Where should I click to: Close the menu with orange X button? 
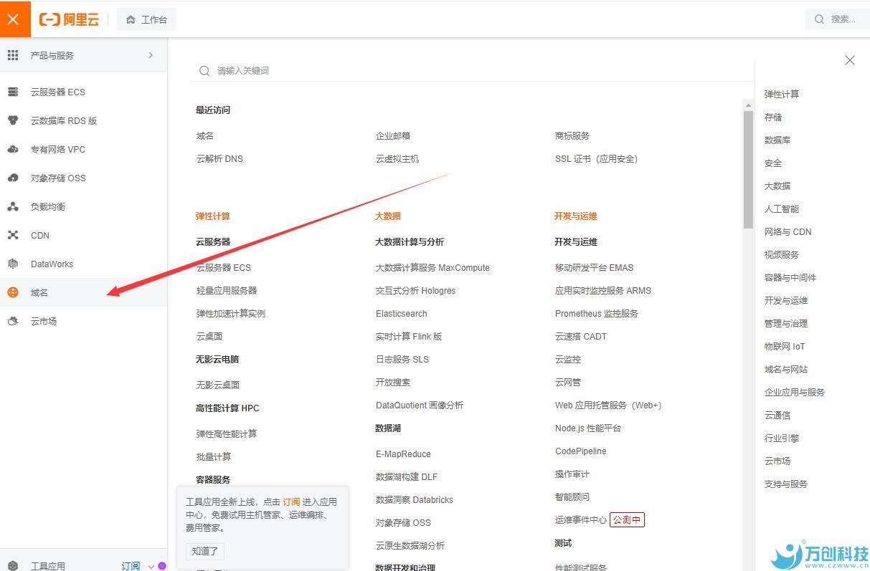(x=13, y=19)
